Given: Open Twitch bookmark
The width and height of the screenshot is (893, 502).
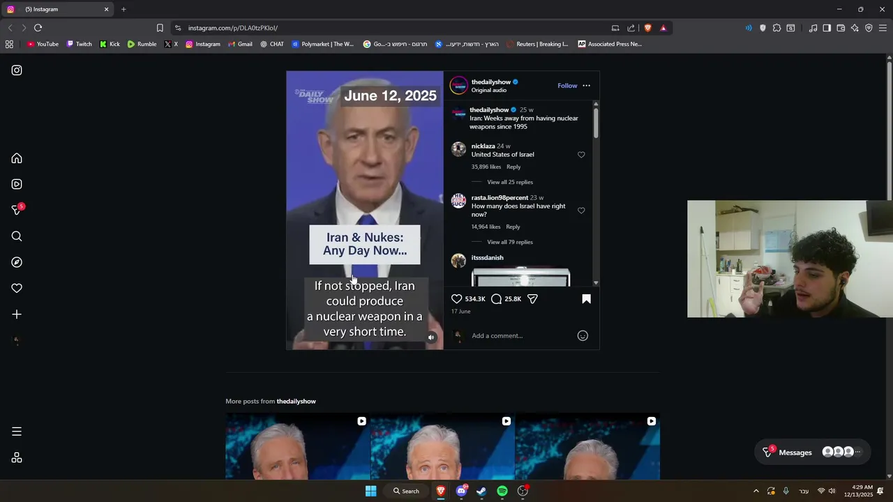Looking at the screenshot, I should (x=80, y=44).
